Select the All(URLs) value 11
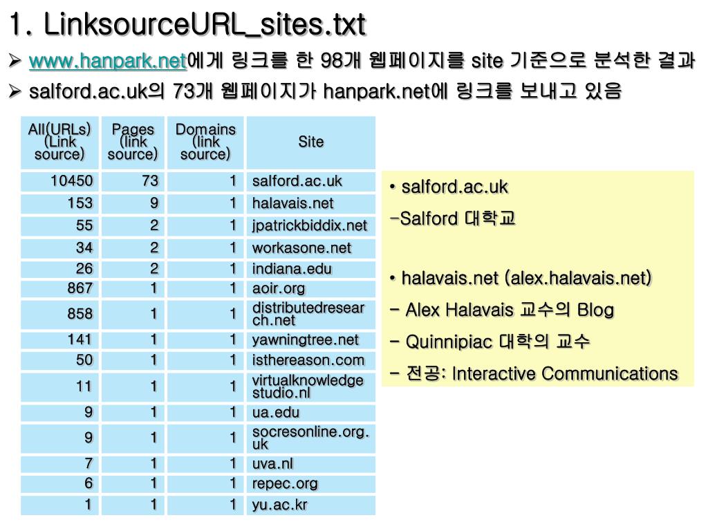The width and height of the screenshot is (708, 531). click(84, 386)
